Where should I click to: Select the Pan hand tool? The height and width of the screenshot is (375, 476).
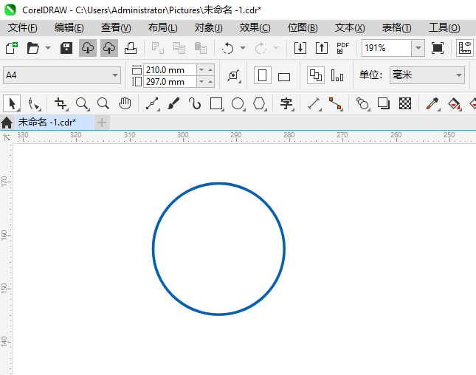coord(125,104)
